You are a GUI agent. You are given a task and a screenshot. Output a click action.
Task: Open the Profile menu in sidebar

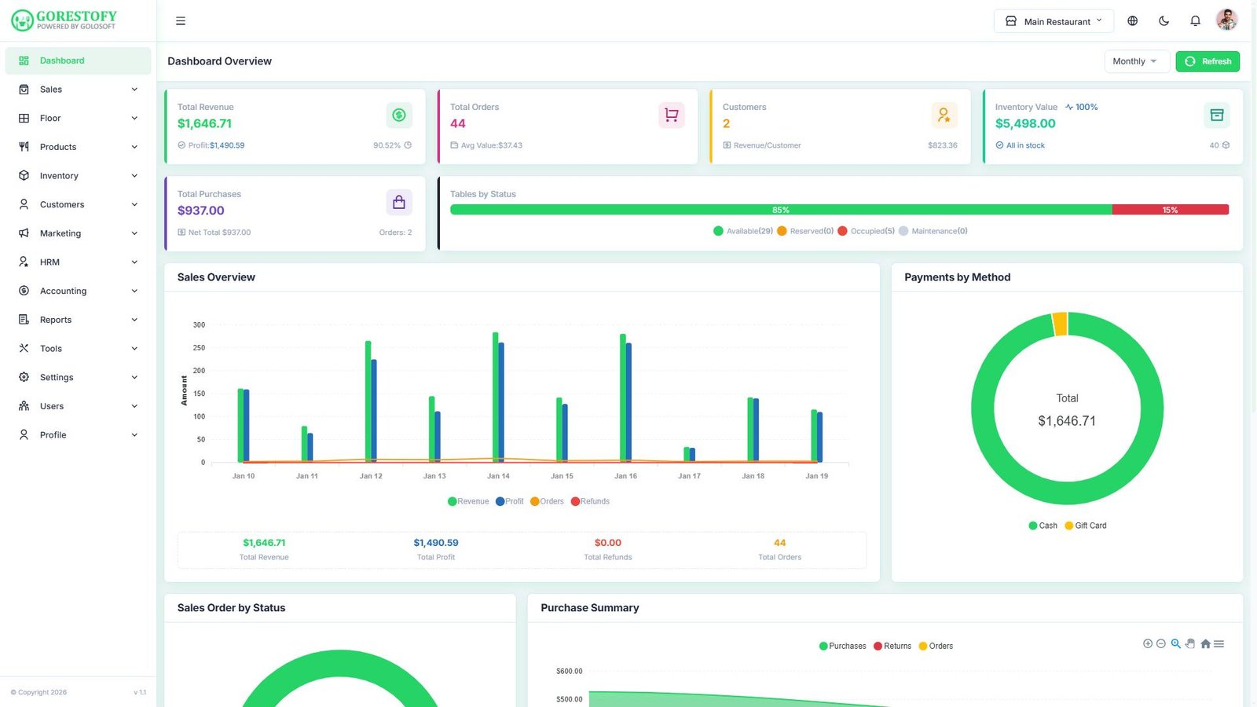tap(78, 435)
